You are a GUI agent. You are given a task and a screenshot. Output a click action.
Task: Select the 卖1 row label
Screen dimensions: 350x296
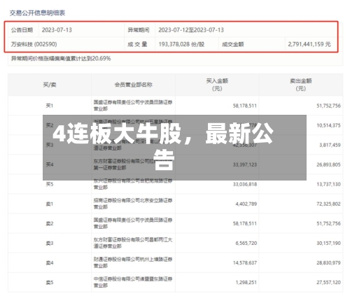[x=50, y=204]
